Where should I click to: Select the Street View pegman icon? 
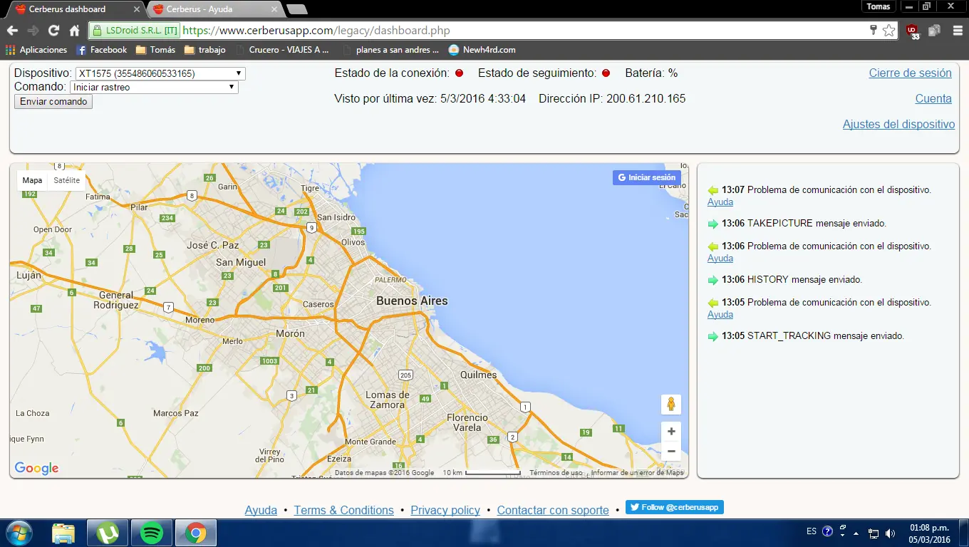click(x=670, y=405)
